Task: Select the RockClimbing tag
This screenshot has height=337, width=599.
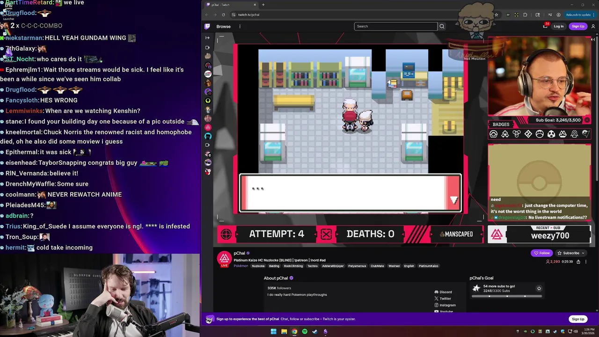Action: tap(293, 266)
